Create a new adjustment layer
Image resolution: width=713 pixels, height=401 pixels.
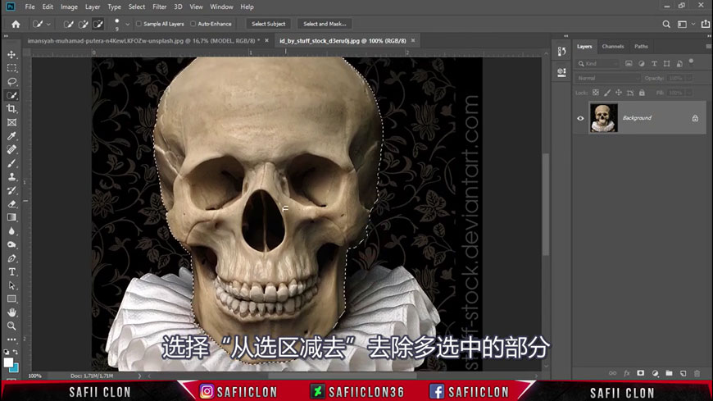tap(655, 373)
